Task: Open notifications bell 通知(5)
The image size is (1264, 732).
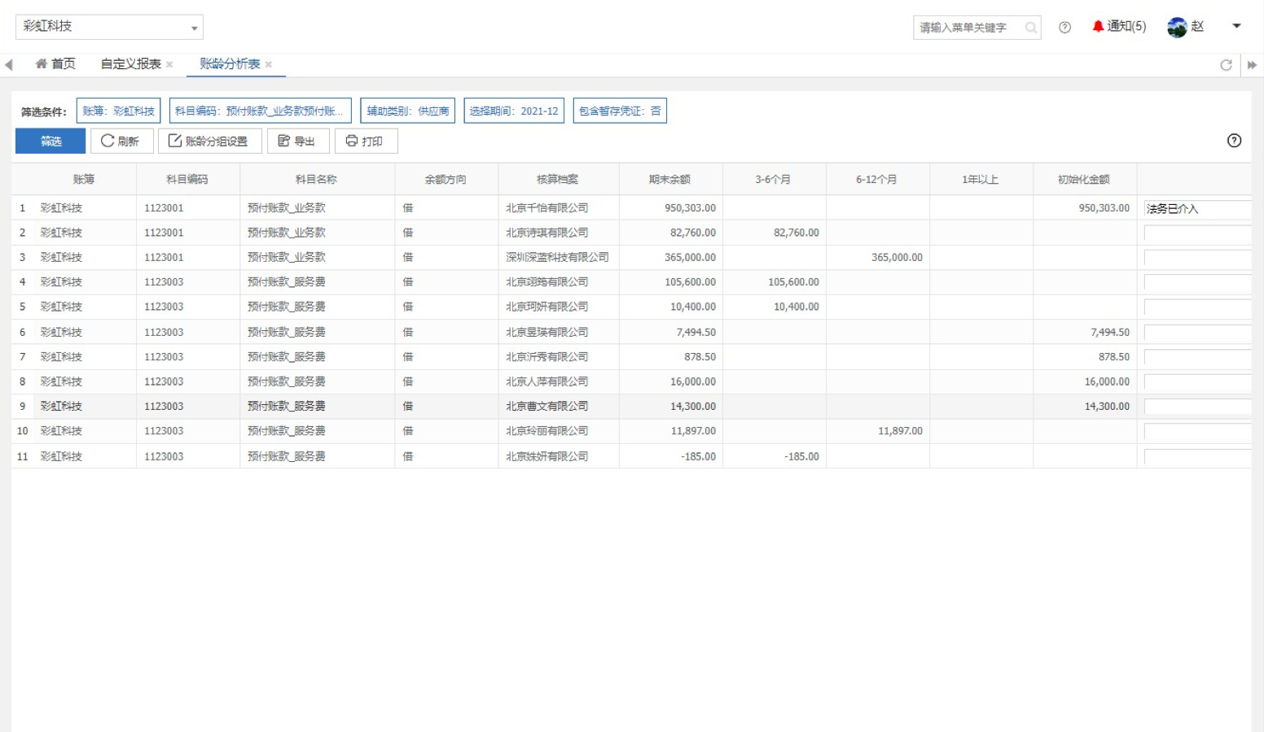Action: 1119,27
